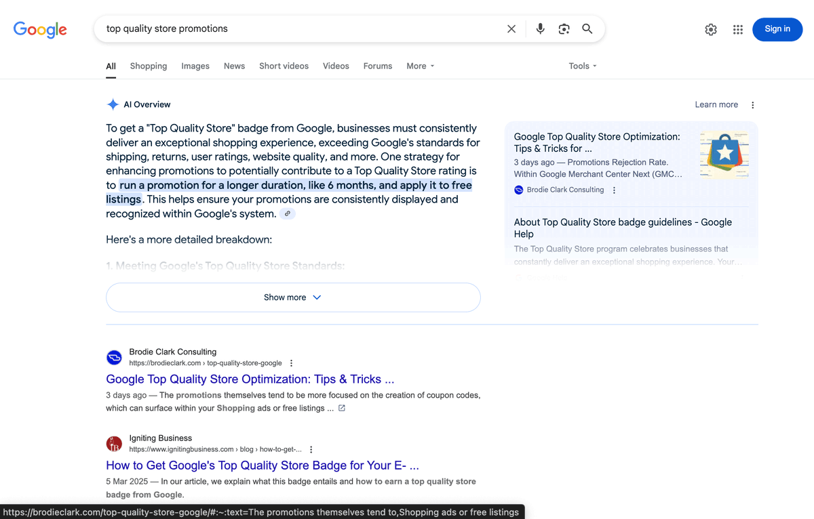Click Igniting Business favicon
The image size is (814, 519).
tap(114, 444)
